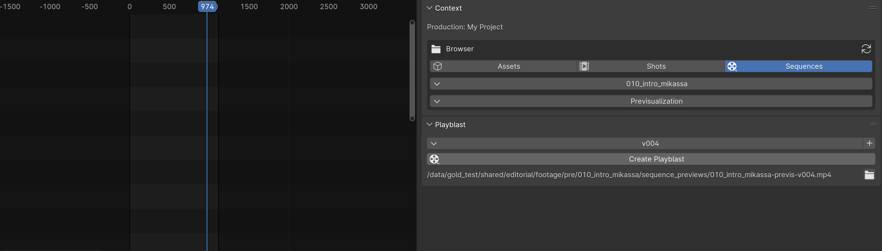Open the 010_intro_mikassa sequence dropdown
Screen dimensions: 882x251
pos(651,84)
